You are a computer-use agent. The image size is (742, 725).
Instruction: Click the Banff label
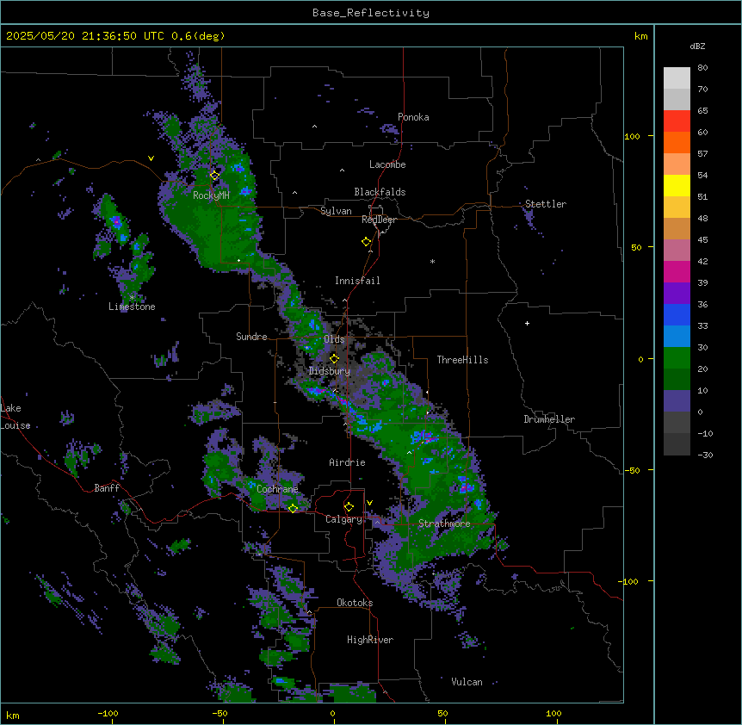click(x=107, y=488)
